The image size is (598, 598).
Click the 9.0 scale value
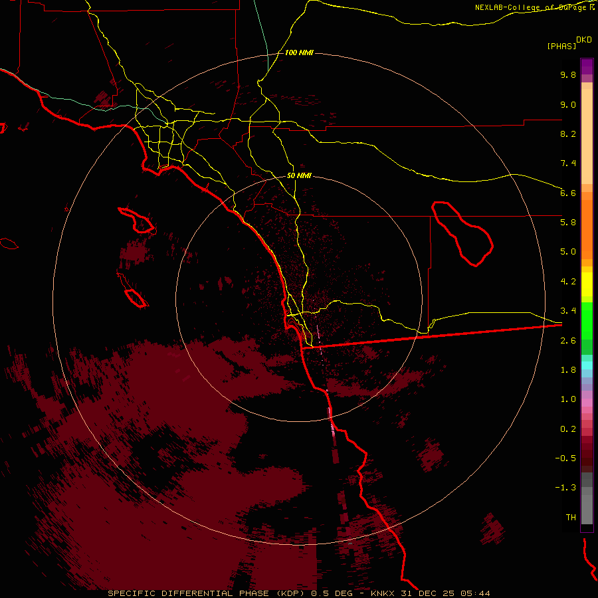pos(568,104)
